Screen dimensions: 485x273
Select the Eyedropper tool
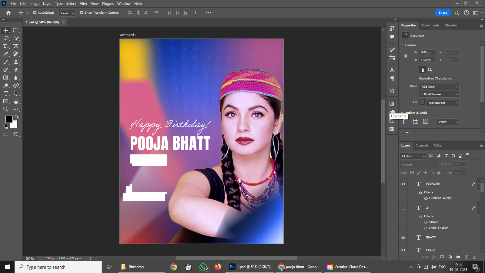tap(6, 54)
